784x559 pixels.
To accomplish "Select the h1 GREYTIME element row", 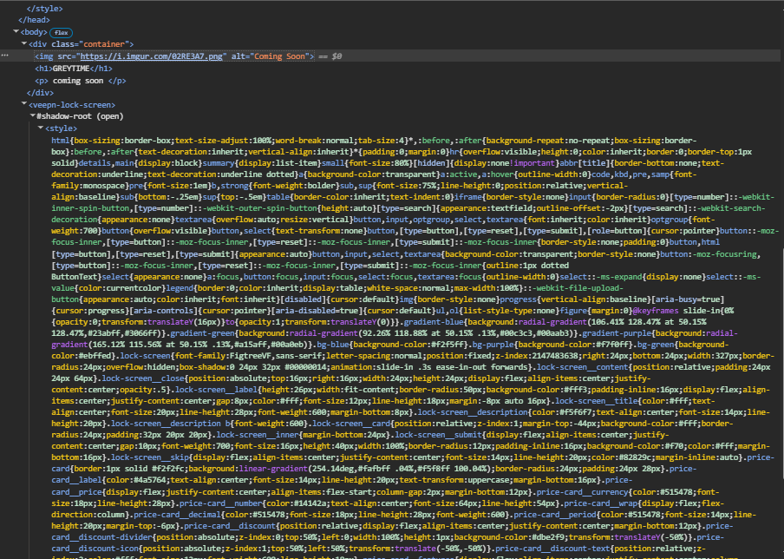I will (74, 69).
